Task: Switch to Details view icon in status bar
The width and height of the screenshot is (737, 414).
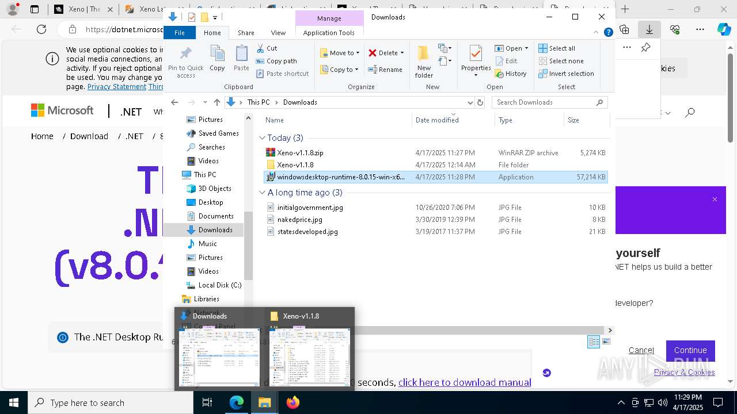Action: coord(593,342)
